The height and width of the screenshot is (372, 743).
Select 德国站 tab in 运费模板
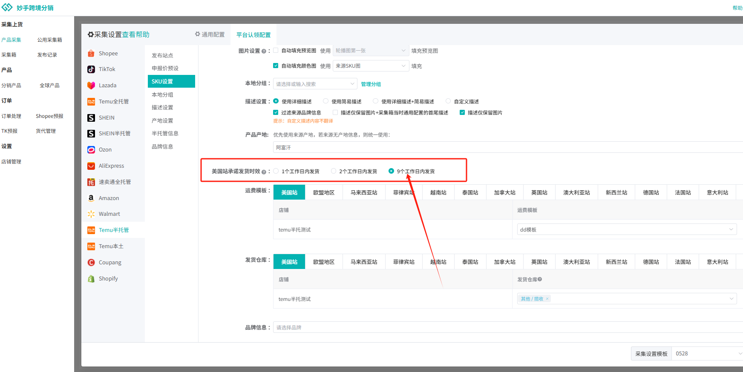[651, 192]
